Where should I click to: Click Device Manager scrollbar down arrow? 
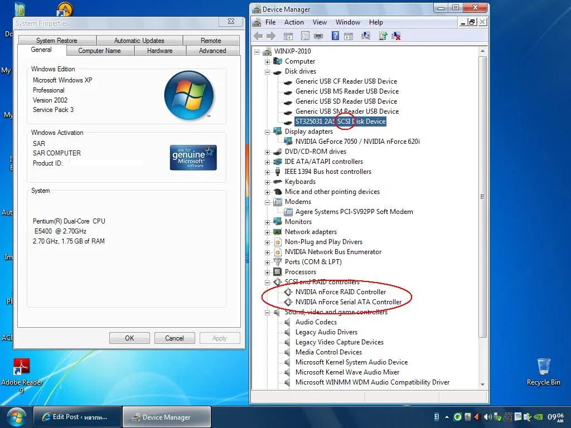coord(482,385)
